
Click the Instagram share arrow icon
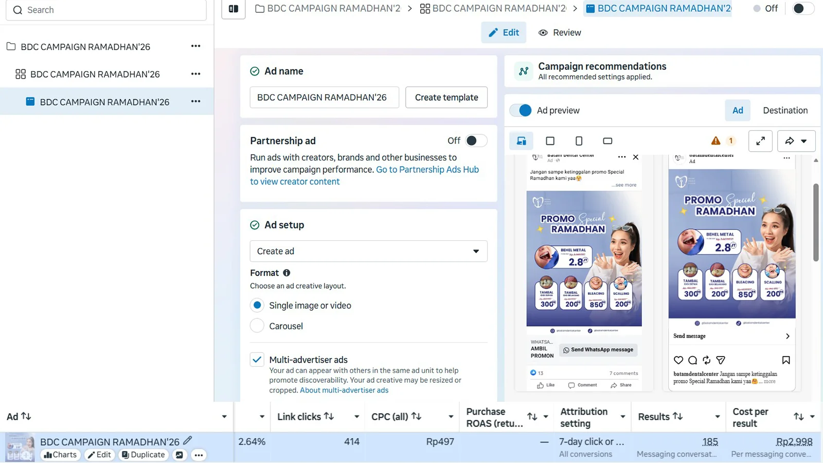coord(721,360)
